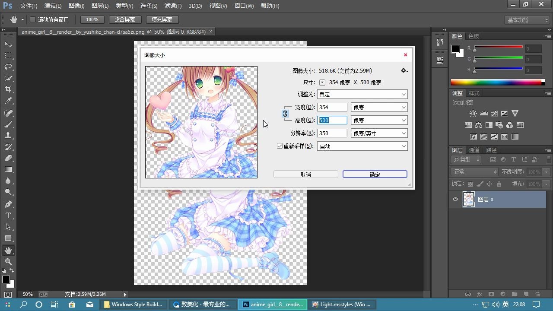Select the Rectangular Marquee tool
The image size is (553, 311).
coord(8,56)
